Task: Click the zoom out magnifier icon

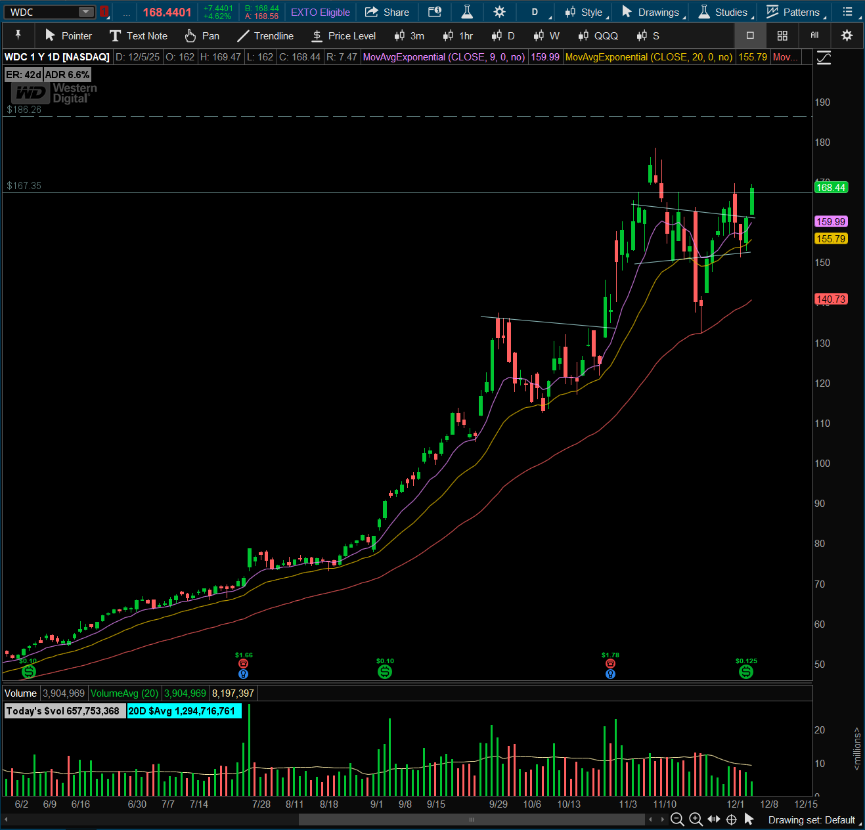Action: point(677,819)
